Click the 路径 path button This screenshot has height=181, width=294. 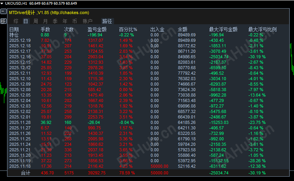107,21
